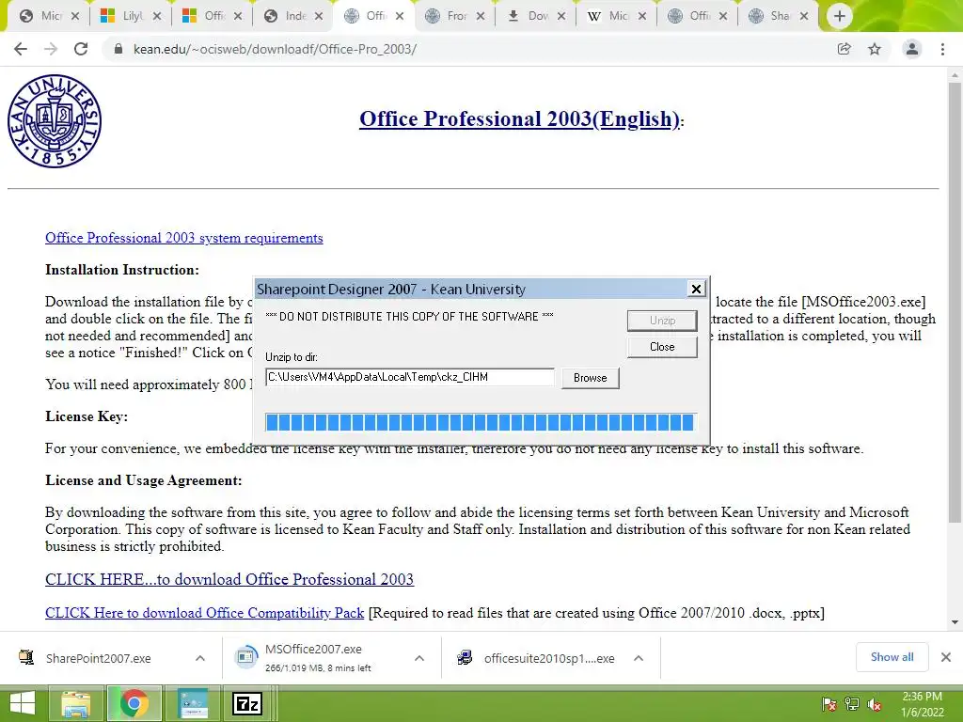
Task: Open 7-Zip from the taskbar
Action: (x=247, y=703)
